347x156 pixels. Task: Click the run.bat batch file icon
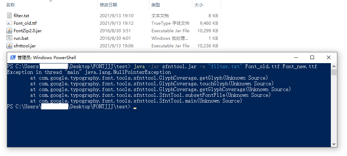tap(9, 38)
